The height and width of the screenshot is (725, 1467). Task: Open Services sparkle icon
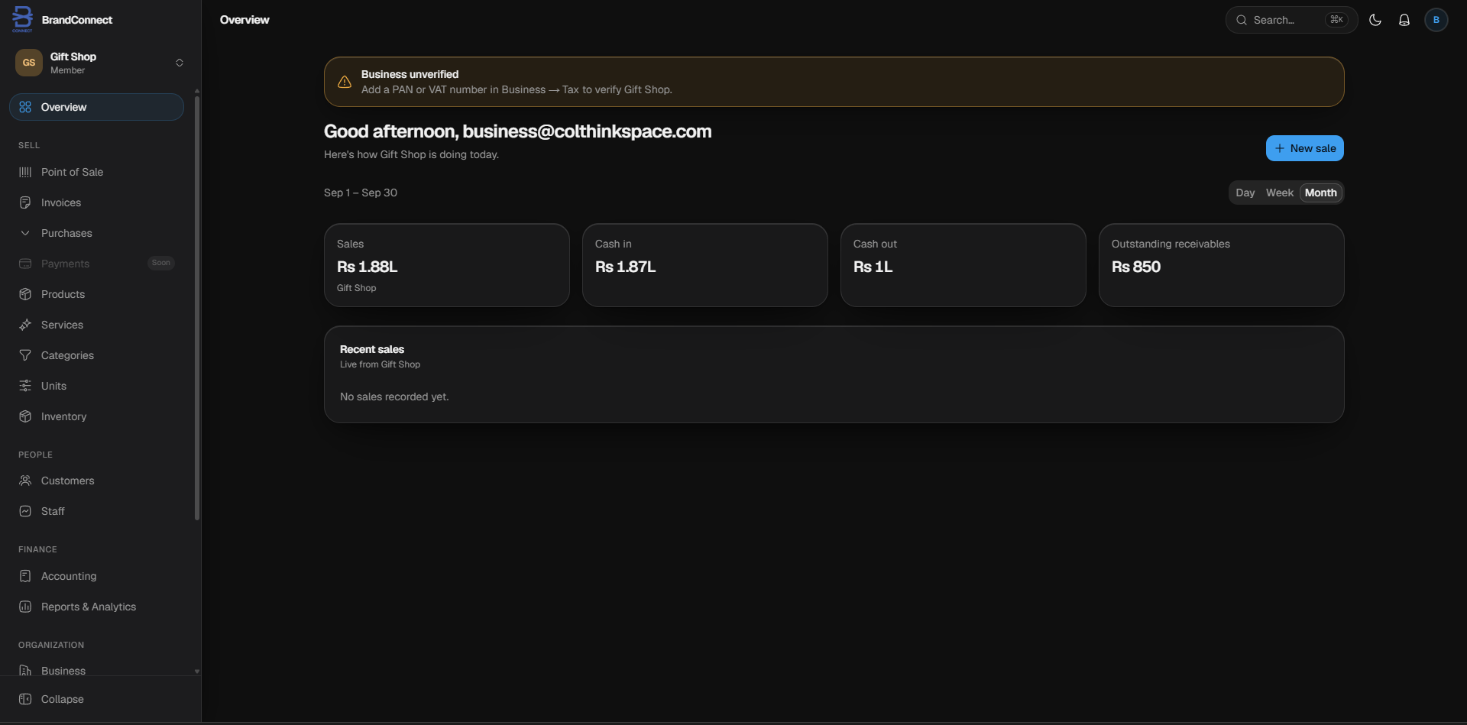(25, 325)
